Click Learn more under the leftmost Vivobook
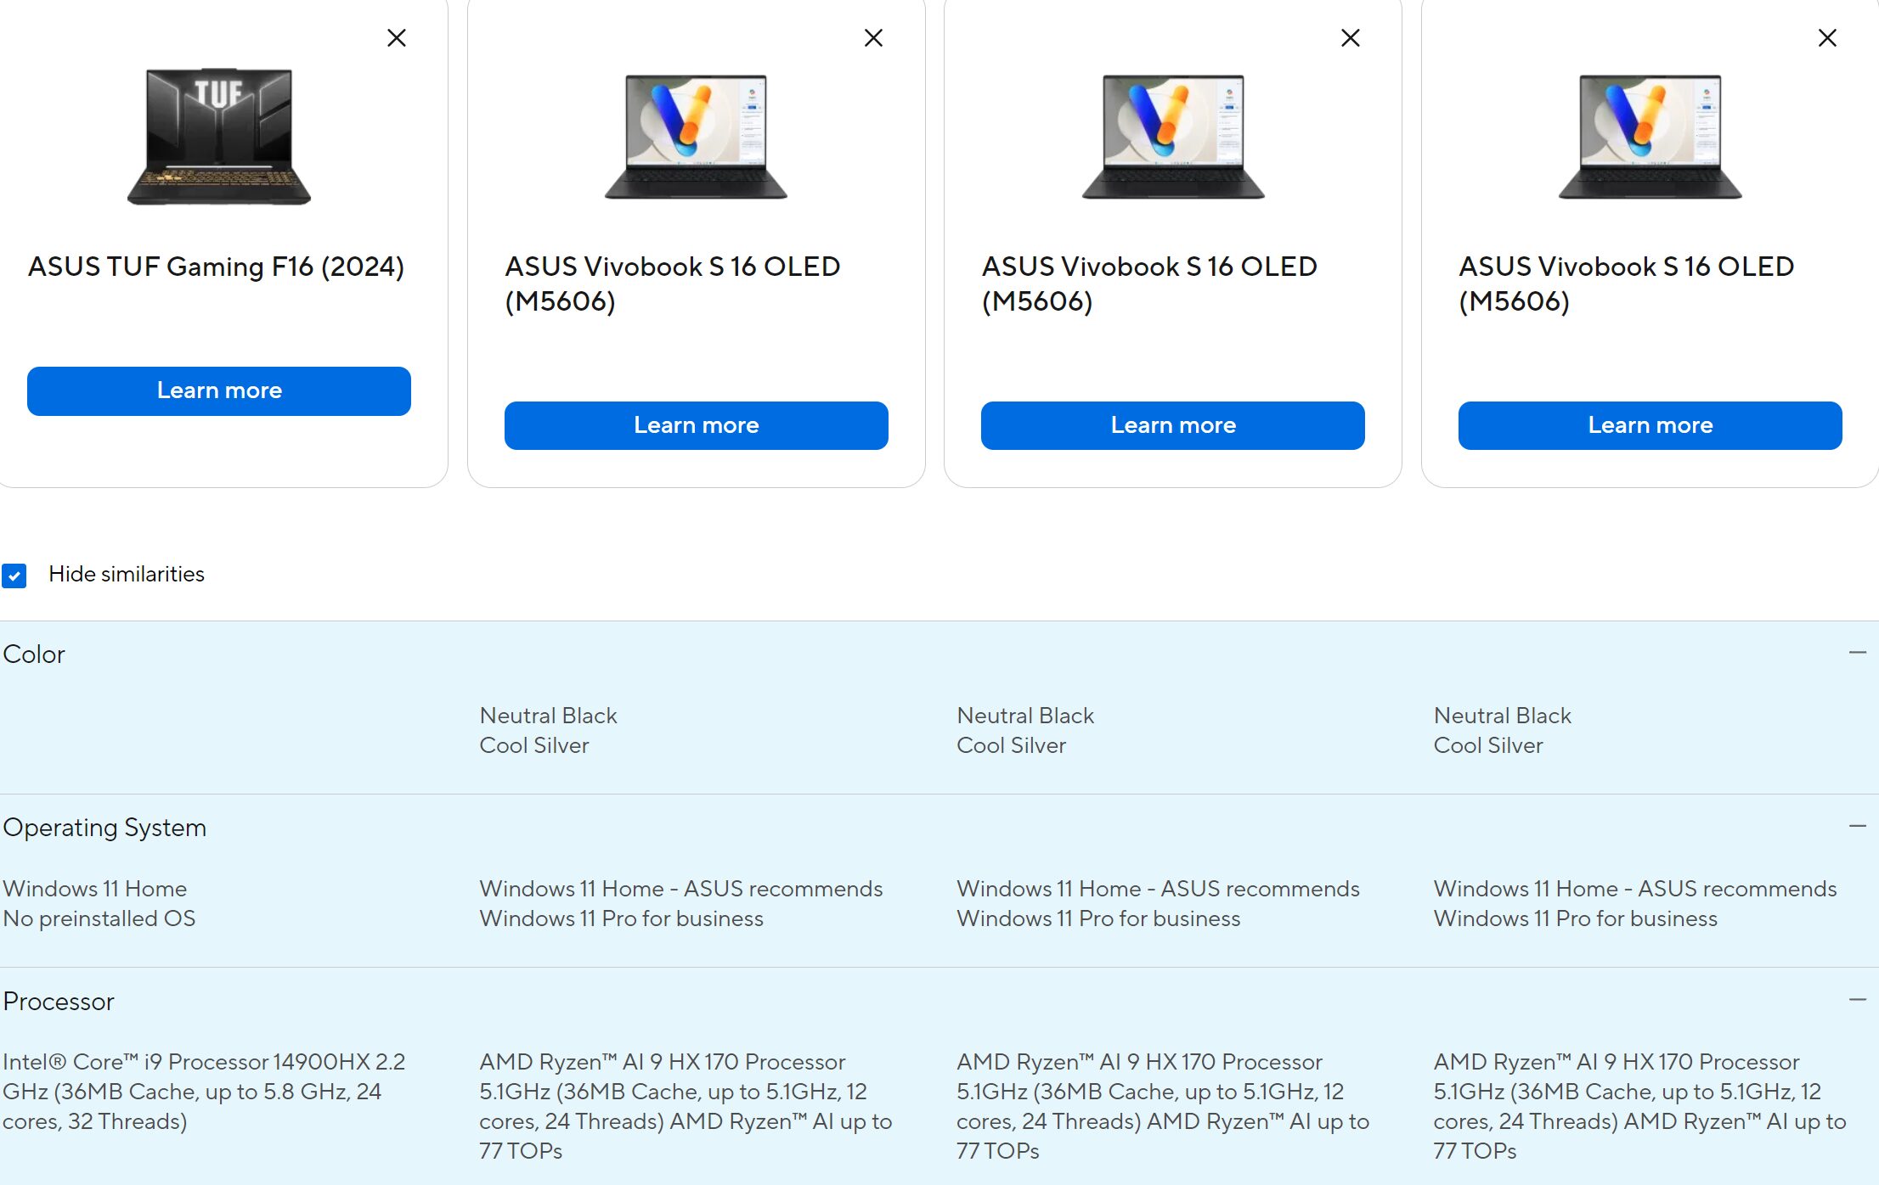 pyautogui.click(x=696, y=425)
